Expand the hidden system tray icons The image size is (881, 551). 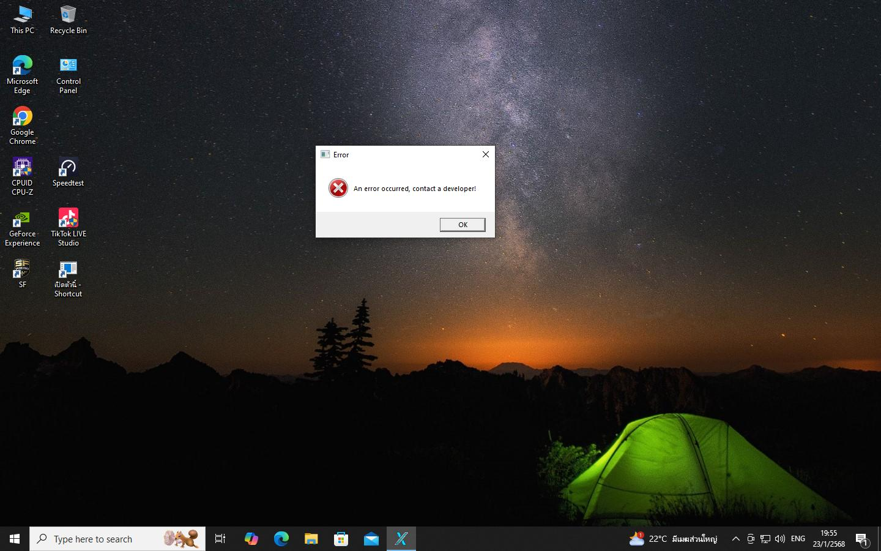(x=736, y=539)
